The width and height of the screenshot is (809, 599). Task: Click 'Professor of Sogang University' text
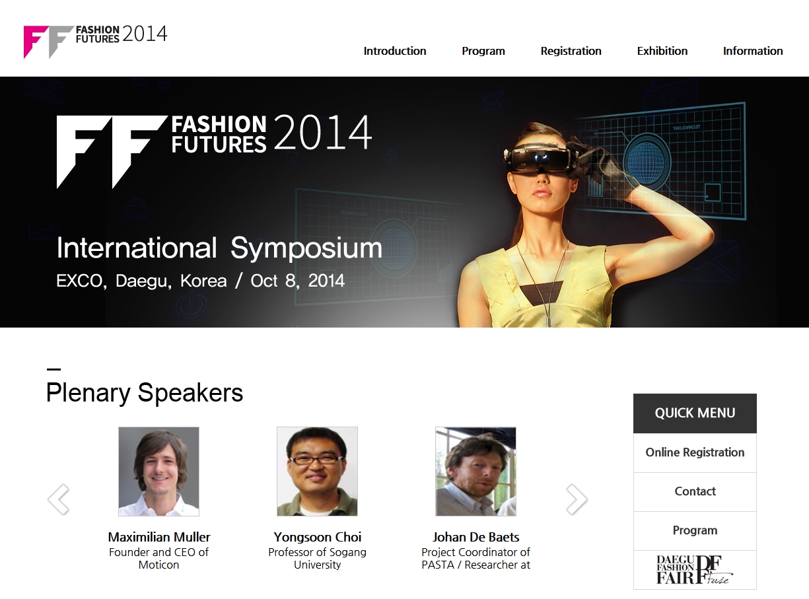click(x=317, y=559)
